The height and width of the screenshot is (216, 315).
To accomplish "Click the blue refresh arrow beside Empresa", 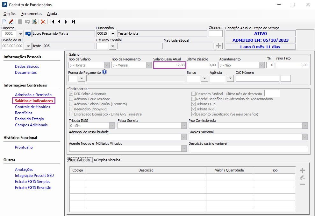I will (28, 34).
